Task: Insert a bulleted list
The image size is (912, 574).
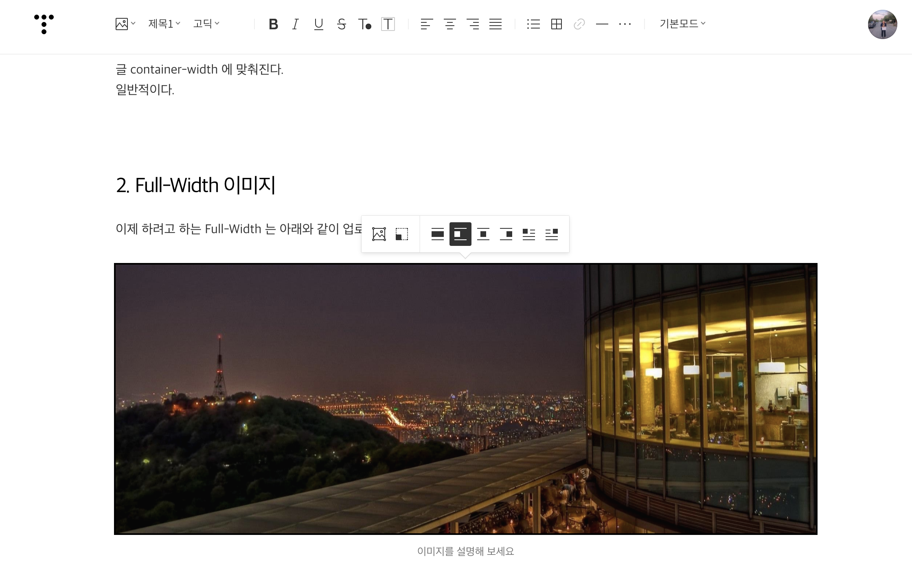Action: [533, 24]
